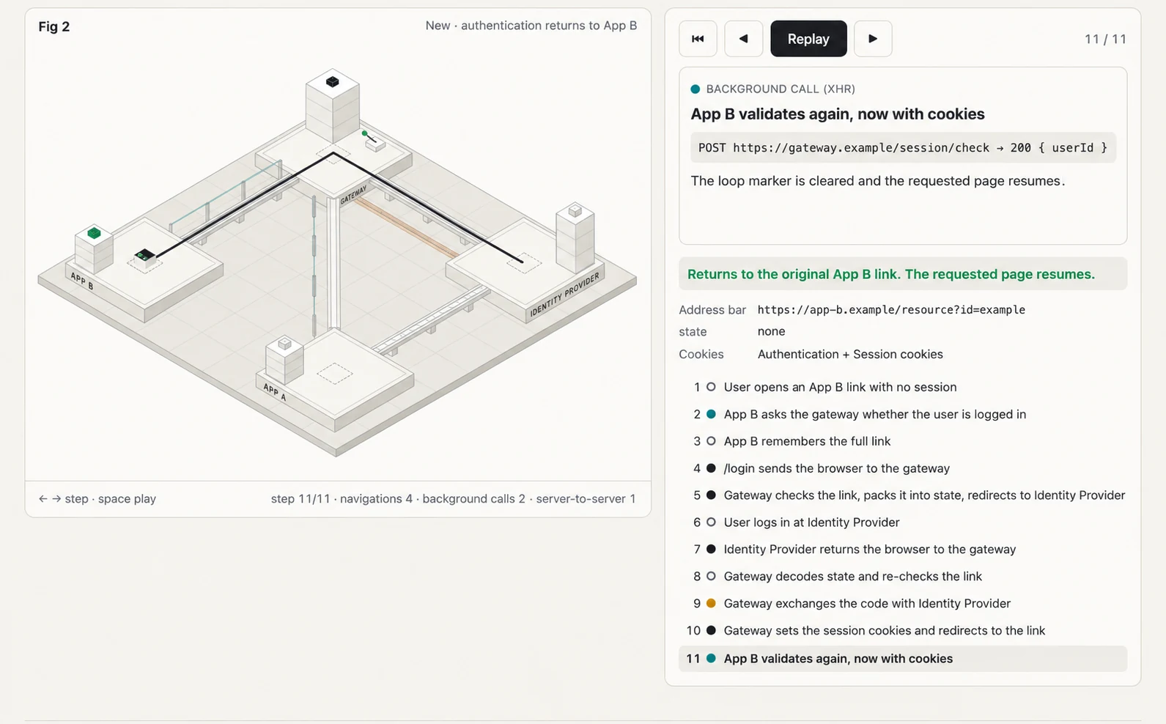
Task: Click the POST gateway.example/session/check code line
Action: tap(903, 147)
